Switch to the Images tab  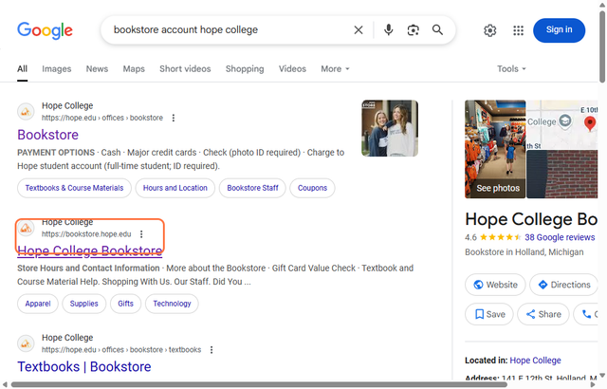[x=57, y=69]
